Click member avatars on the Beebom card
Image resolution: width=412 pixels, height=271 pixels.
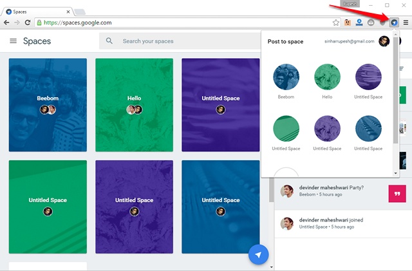click(x=48, y=109)
